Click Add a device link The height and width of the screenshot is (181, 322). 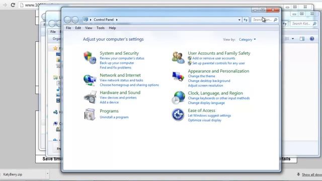(x=109, y=102)
